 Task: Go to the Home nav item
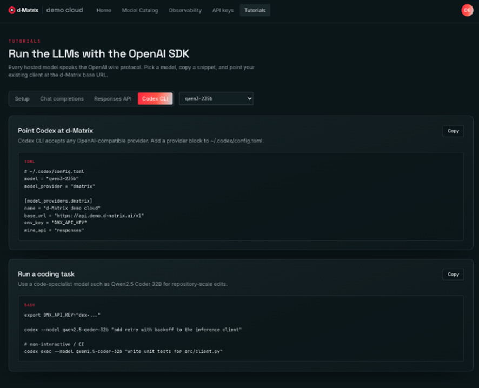tap(104, 10)
